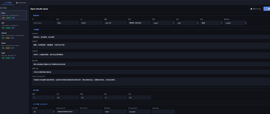
Task: Click the 角色 field with 架构师 / 综合主控
Action: [x=139, y=23]
